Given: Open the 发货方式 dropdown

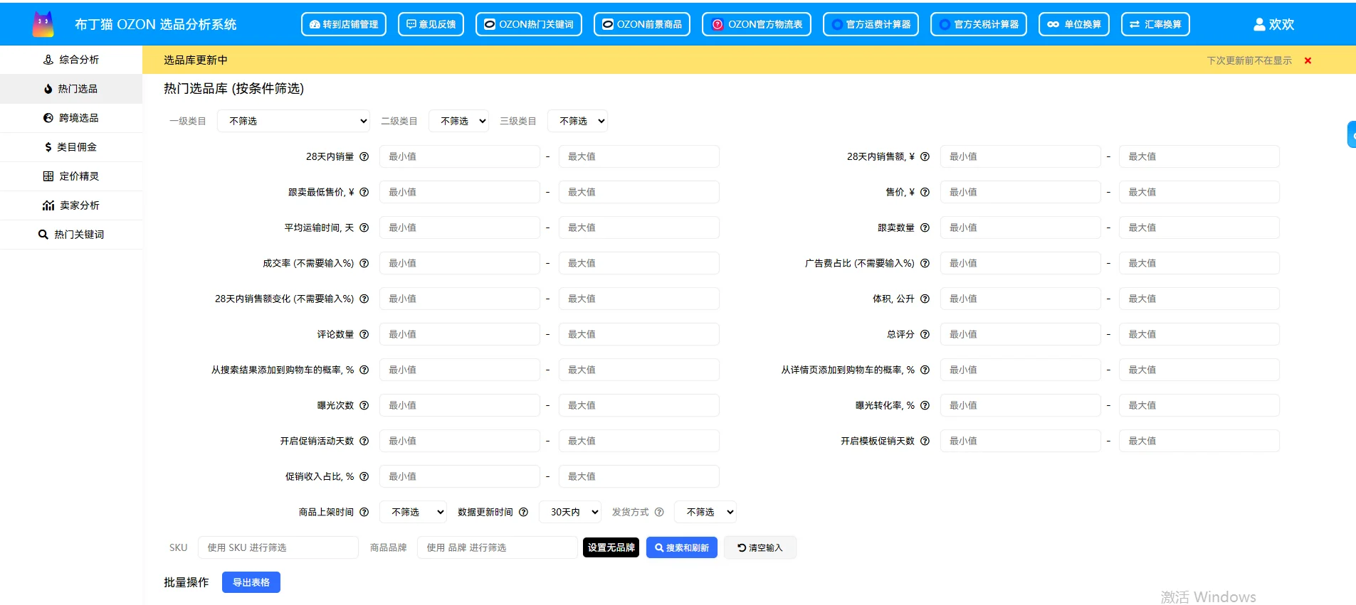Looking at the screenshot, I should pyautogui.click(x=705, y=512).
